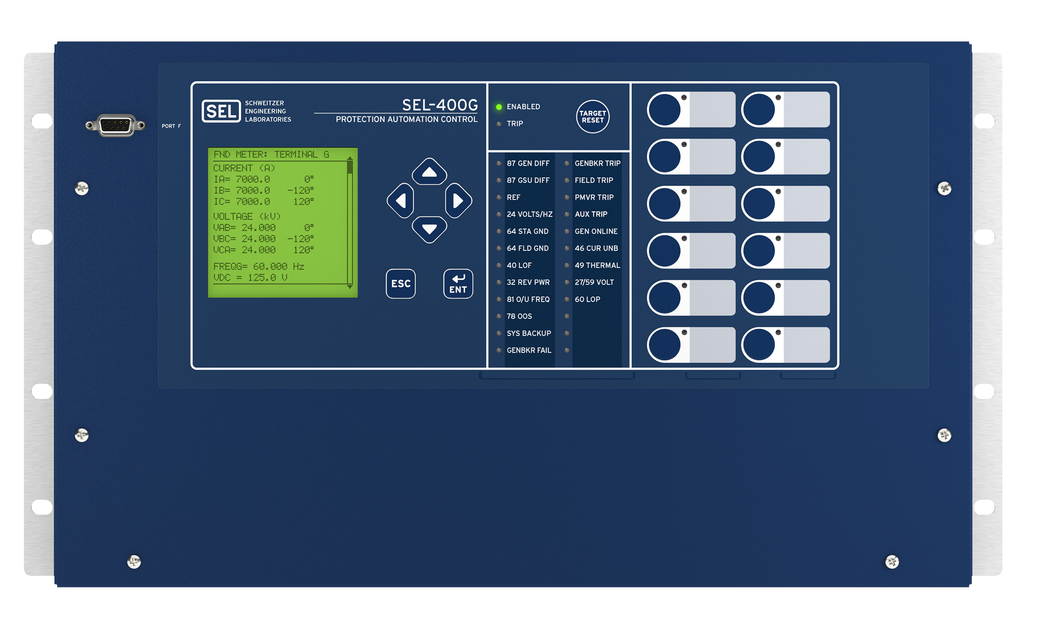Click the 78 OOS target LED
Image resolution: width=1037 pixels, height=619 pixels.
tap(499, 317)
